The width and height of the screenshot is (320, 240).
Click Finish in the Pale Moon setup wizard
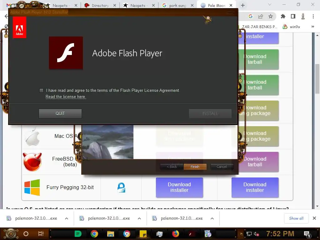pos(195,167)
